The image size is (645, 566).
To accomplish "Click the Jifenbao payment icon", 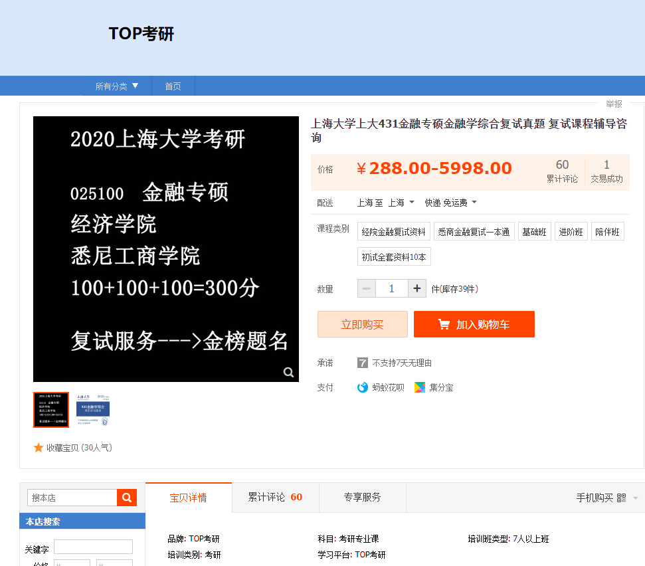I will [x=420, y=387].
